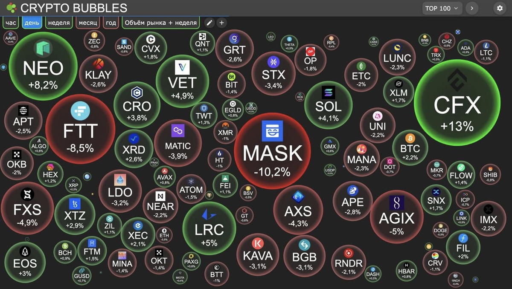Select the KLAY bubble
Screen dimensions: 512x289
[98, 74]
